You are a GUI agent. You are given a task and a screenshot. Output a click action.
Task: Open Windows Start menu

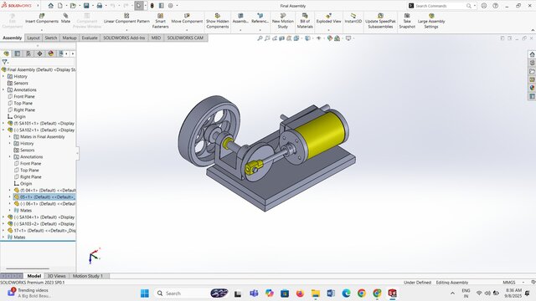point(145,293)
